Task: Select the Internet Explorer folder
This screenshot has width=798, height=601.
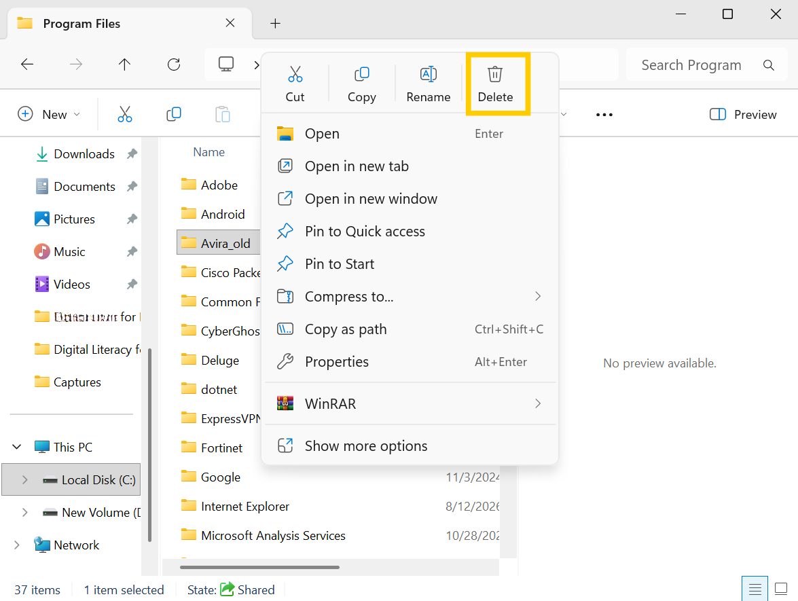Action: 235,507
